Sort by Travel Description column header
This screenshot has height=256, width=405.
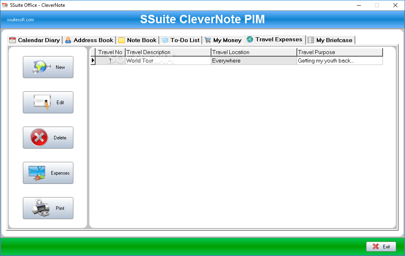[168, 52]
